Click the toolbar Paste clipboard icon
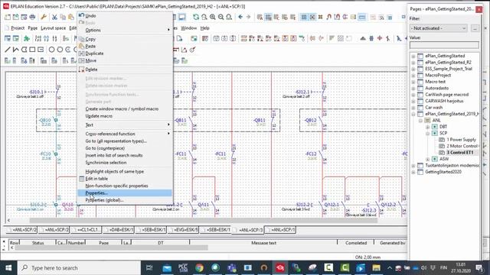Screen dimensions: 490x275 (x=71, y=17)
